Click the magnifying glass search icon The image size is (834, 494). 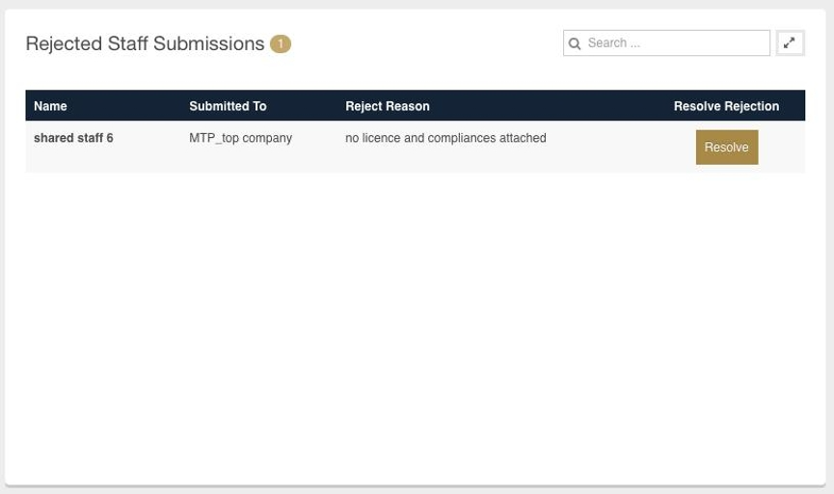575,43
